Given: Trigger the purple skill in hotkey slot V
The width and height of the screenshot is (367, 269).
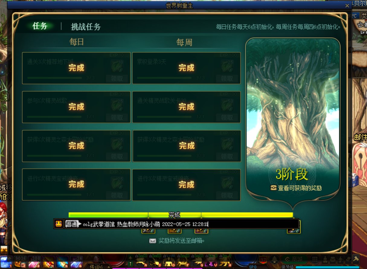Looking at the screenshot, I should pyautogui.click(x=211, y=261).
